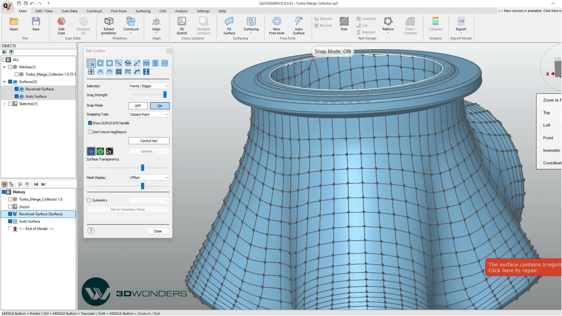Click the Align tool icon
Viewport: 562px width, 316px height.
(x=156, y=22)
